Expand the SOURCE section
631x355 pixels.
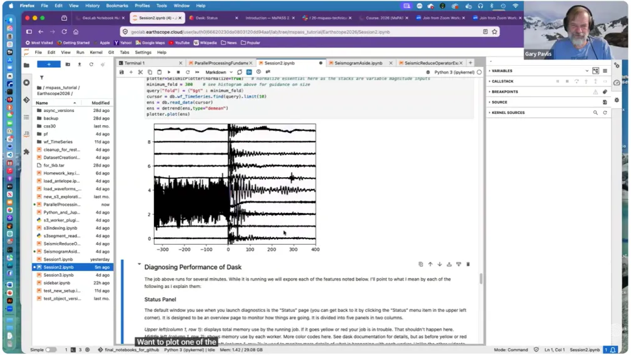pyautogui.click(x=498, y=102)
